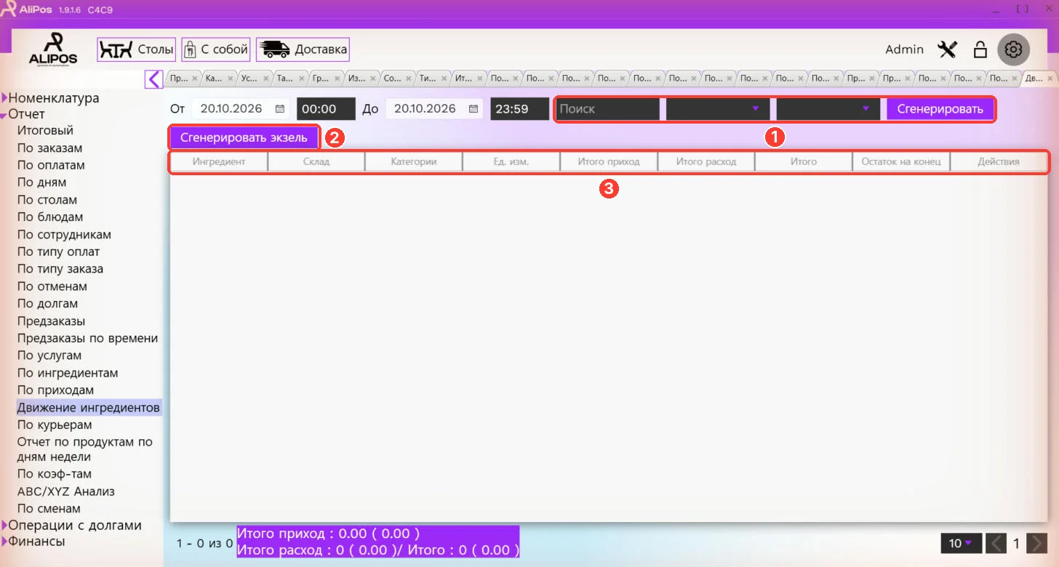The image size is (1059, 567).
Task: Click the wrench and screwdriver tools icon
Action: 947,49
